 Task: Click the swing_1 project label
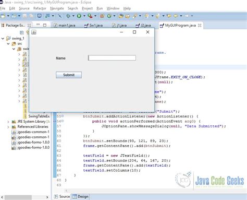18,38
